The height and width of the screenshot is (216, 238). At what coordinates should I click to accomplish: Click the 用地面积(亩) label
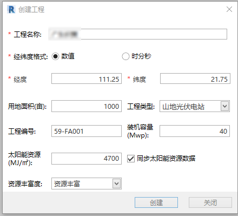pyautogui.click(x=27, y=106)
